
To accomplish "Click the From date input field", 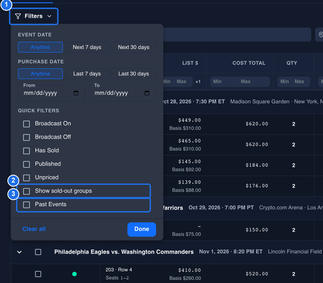I will (x=52, y=93).
